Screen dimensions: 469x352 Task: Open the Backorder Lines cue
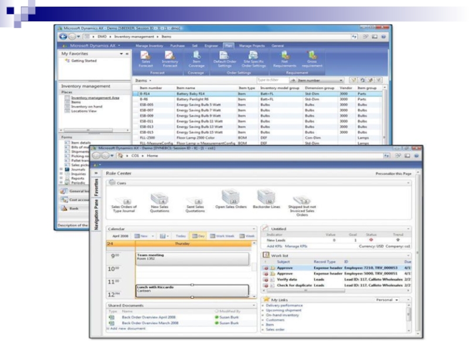pos(266,199)
